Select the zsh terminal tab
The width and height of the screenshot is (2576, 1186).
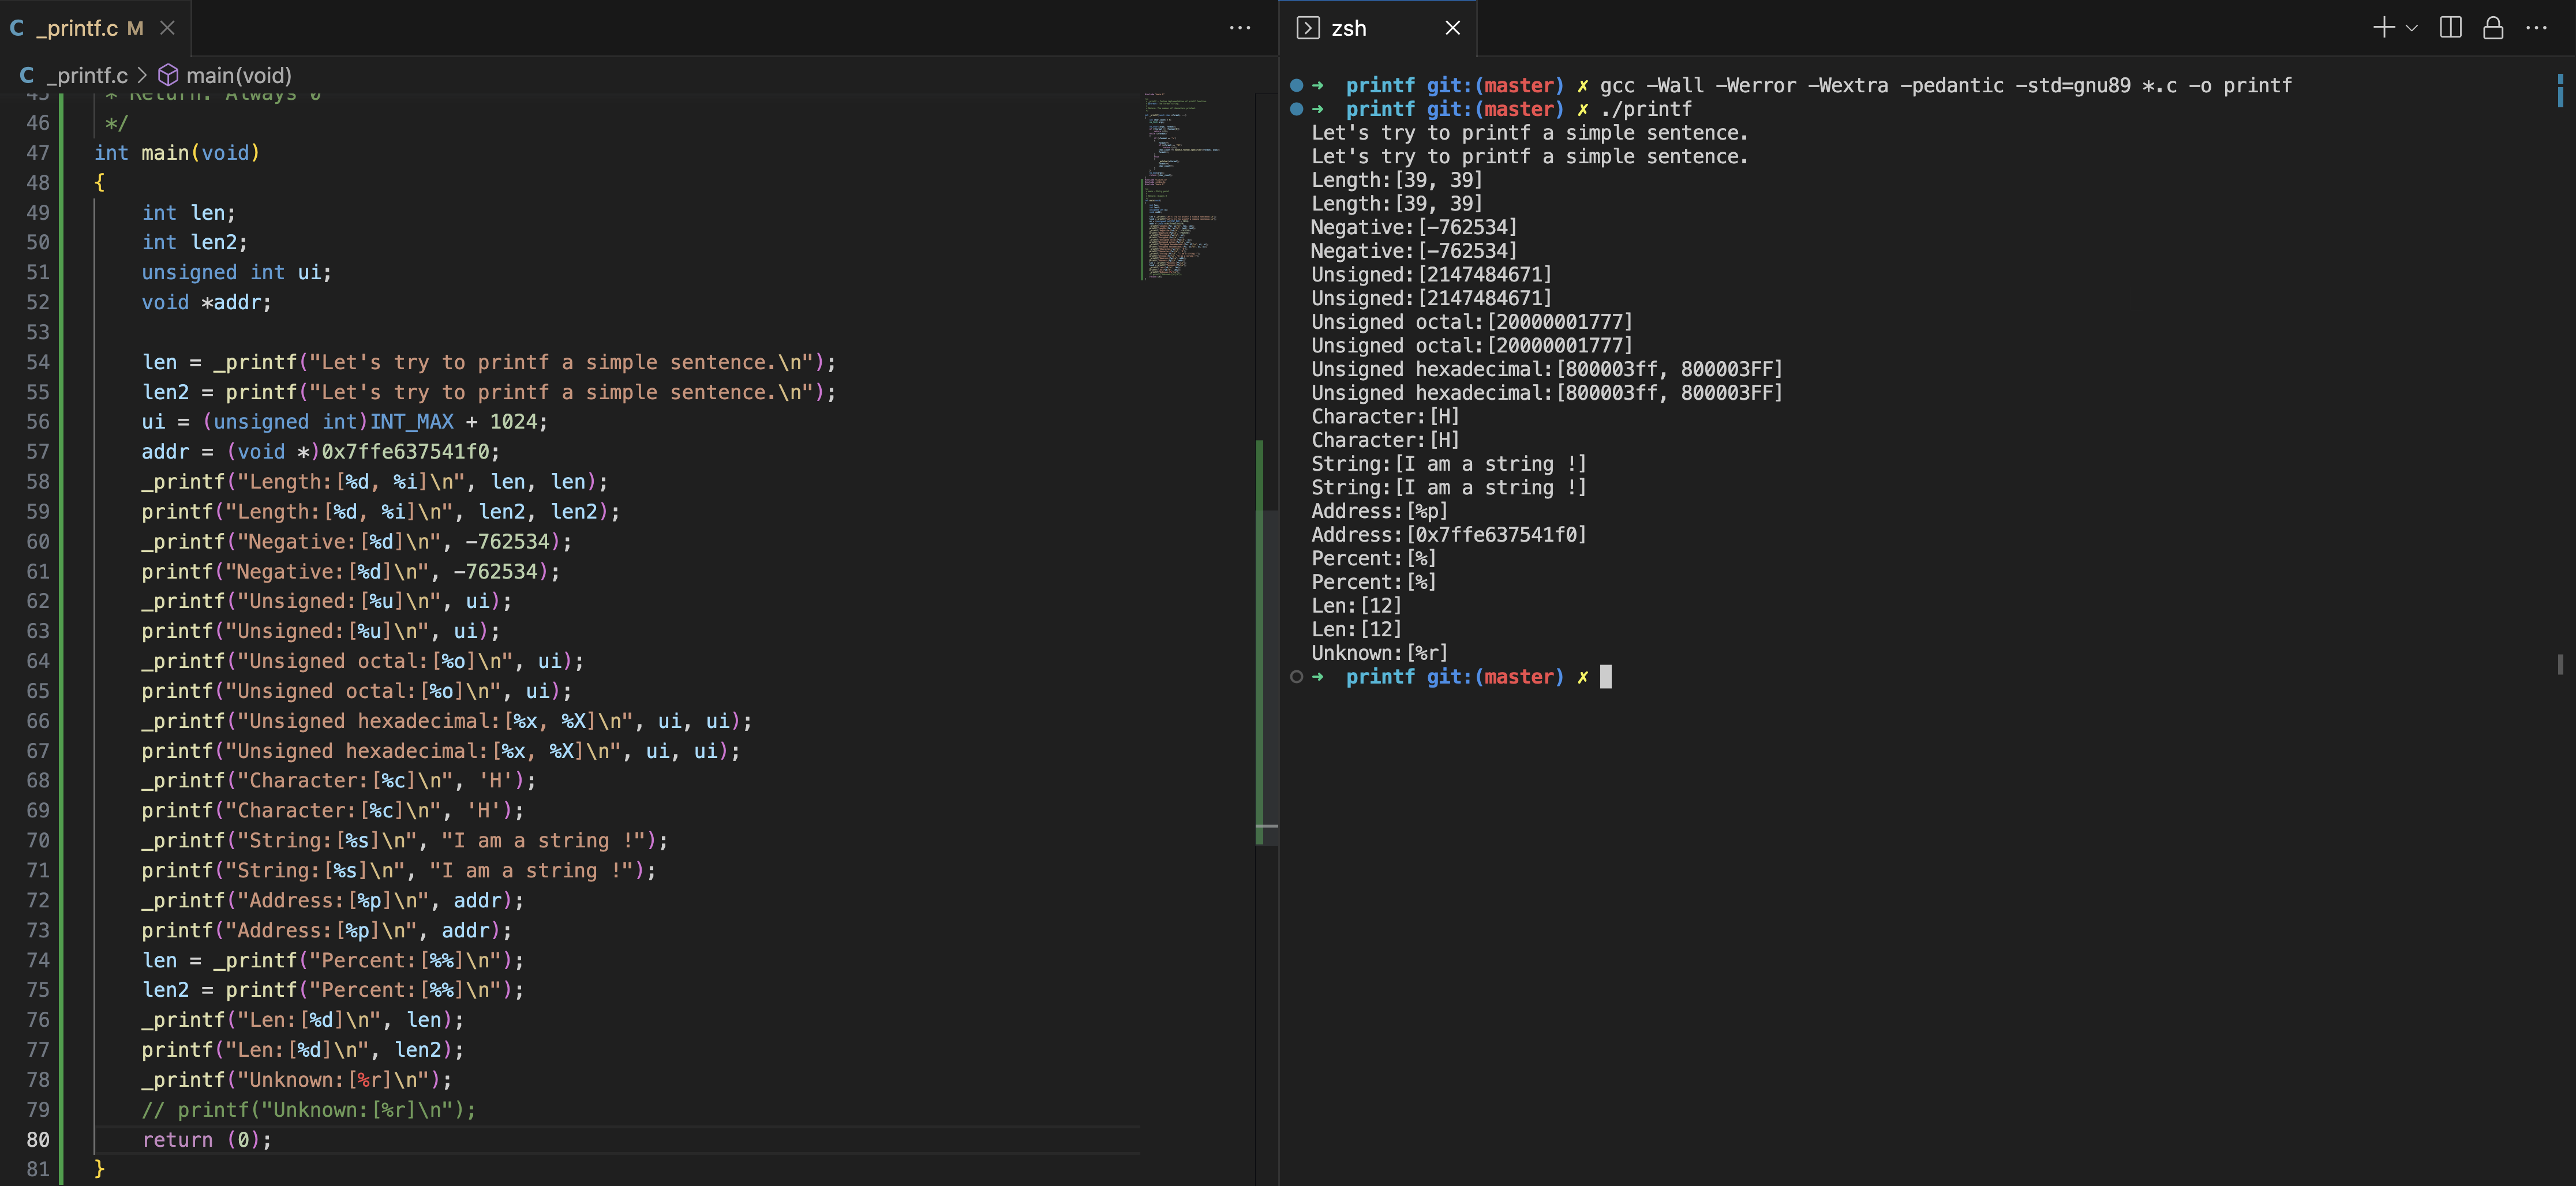click(1348, 28)
